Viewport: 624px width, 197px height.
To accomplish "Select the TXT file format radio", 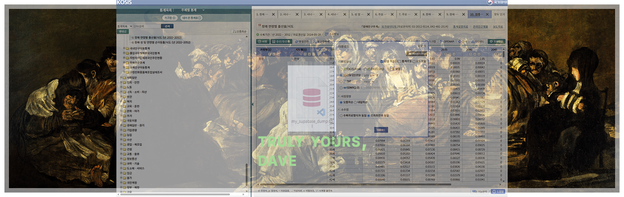I will pyautogui.click(x=341, y=81).
